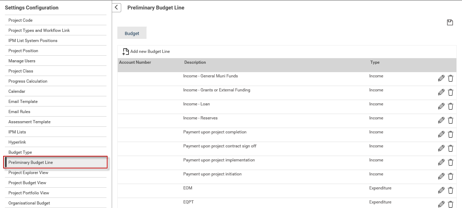The height and width of the screenshot is (208, 462).
Task: Edit the Payment upon project completion line
Action: 441,134
